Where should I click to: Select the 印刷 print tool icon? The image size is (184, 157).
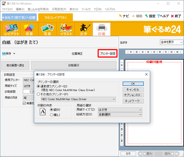(102, 29)
